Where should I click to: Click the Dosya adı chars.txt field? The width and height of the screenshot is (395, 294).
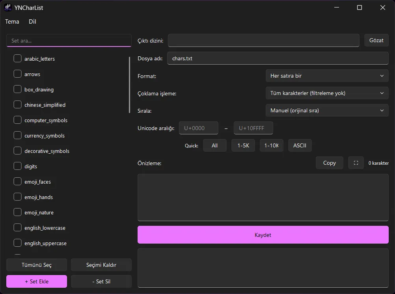pos(278,58)
